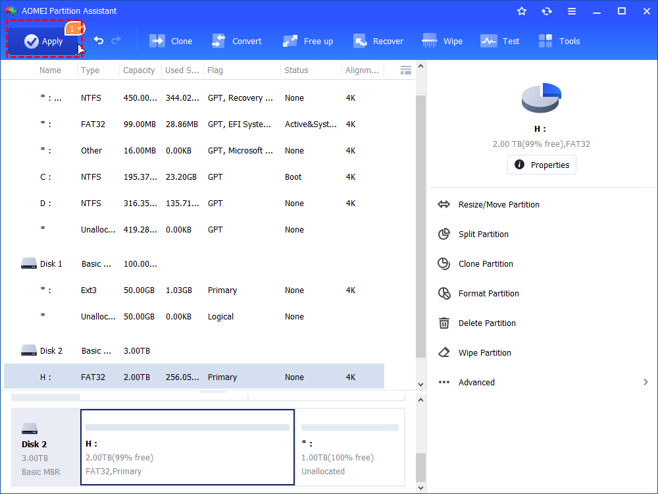Click the partition list scroll up arrow
Viewport: 658px width, 494px height.
(x=421, y=66)
